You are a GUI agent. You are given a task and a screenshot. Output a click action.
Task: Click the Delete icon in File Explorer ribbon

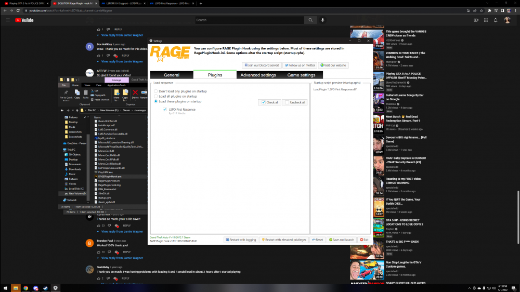(x=135, y=94)
